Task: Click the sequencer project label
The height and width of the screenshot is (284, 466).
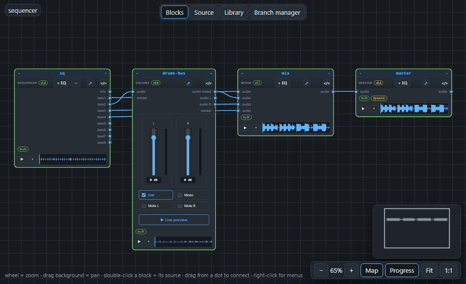Action: pyautogui.click(x=23, y=10)
